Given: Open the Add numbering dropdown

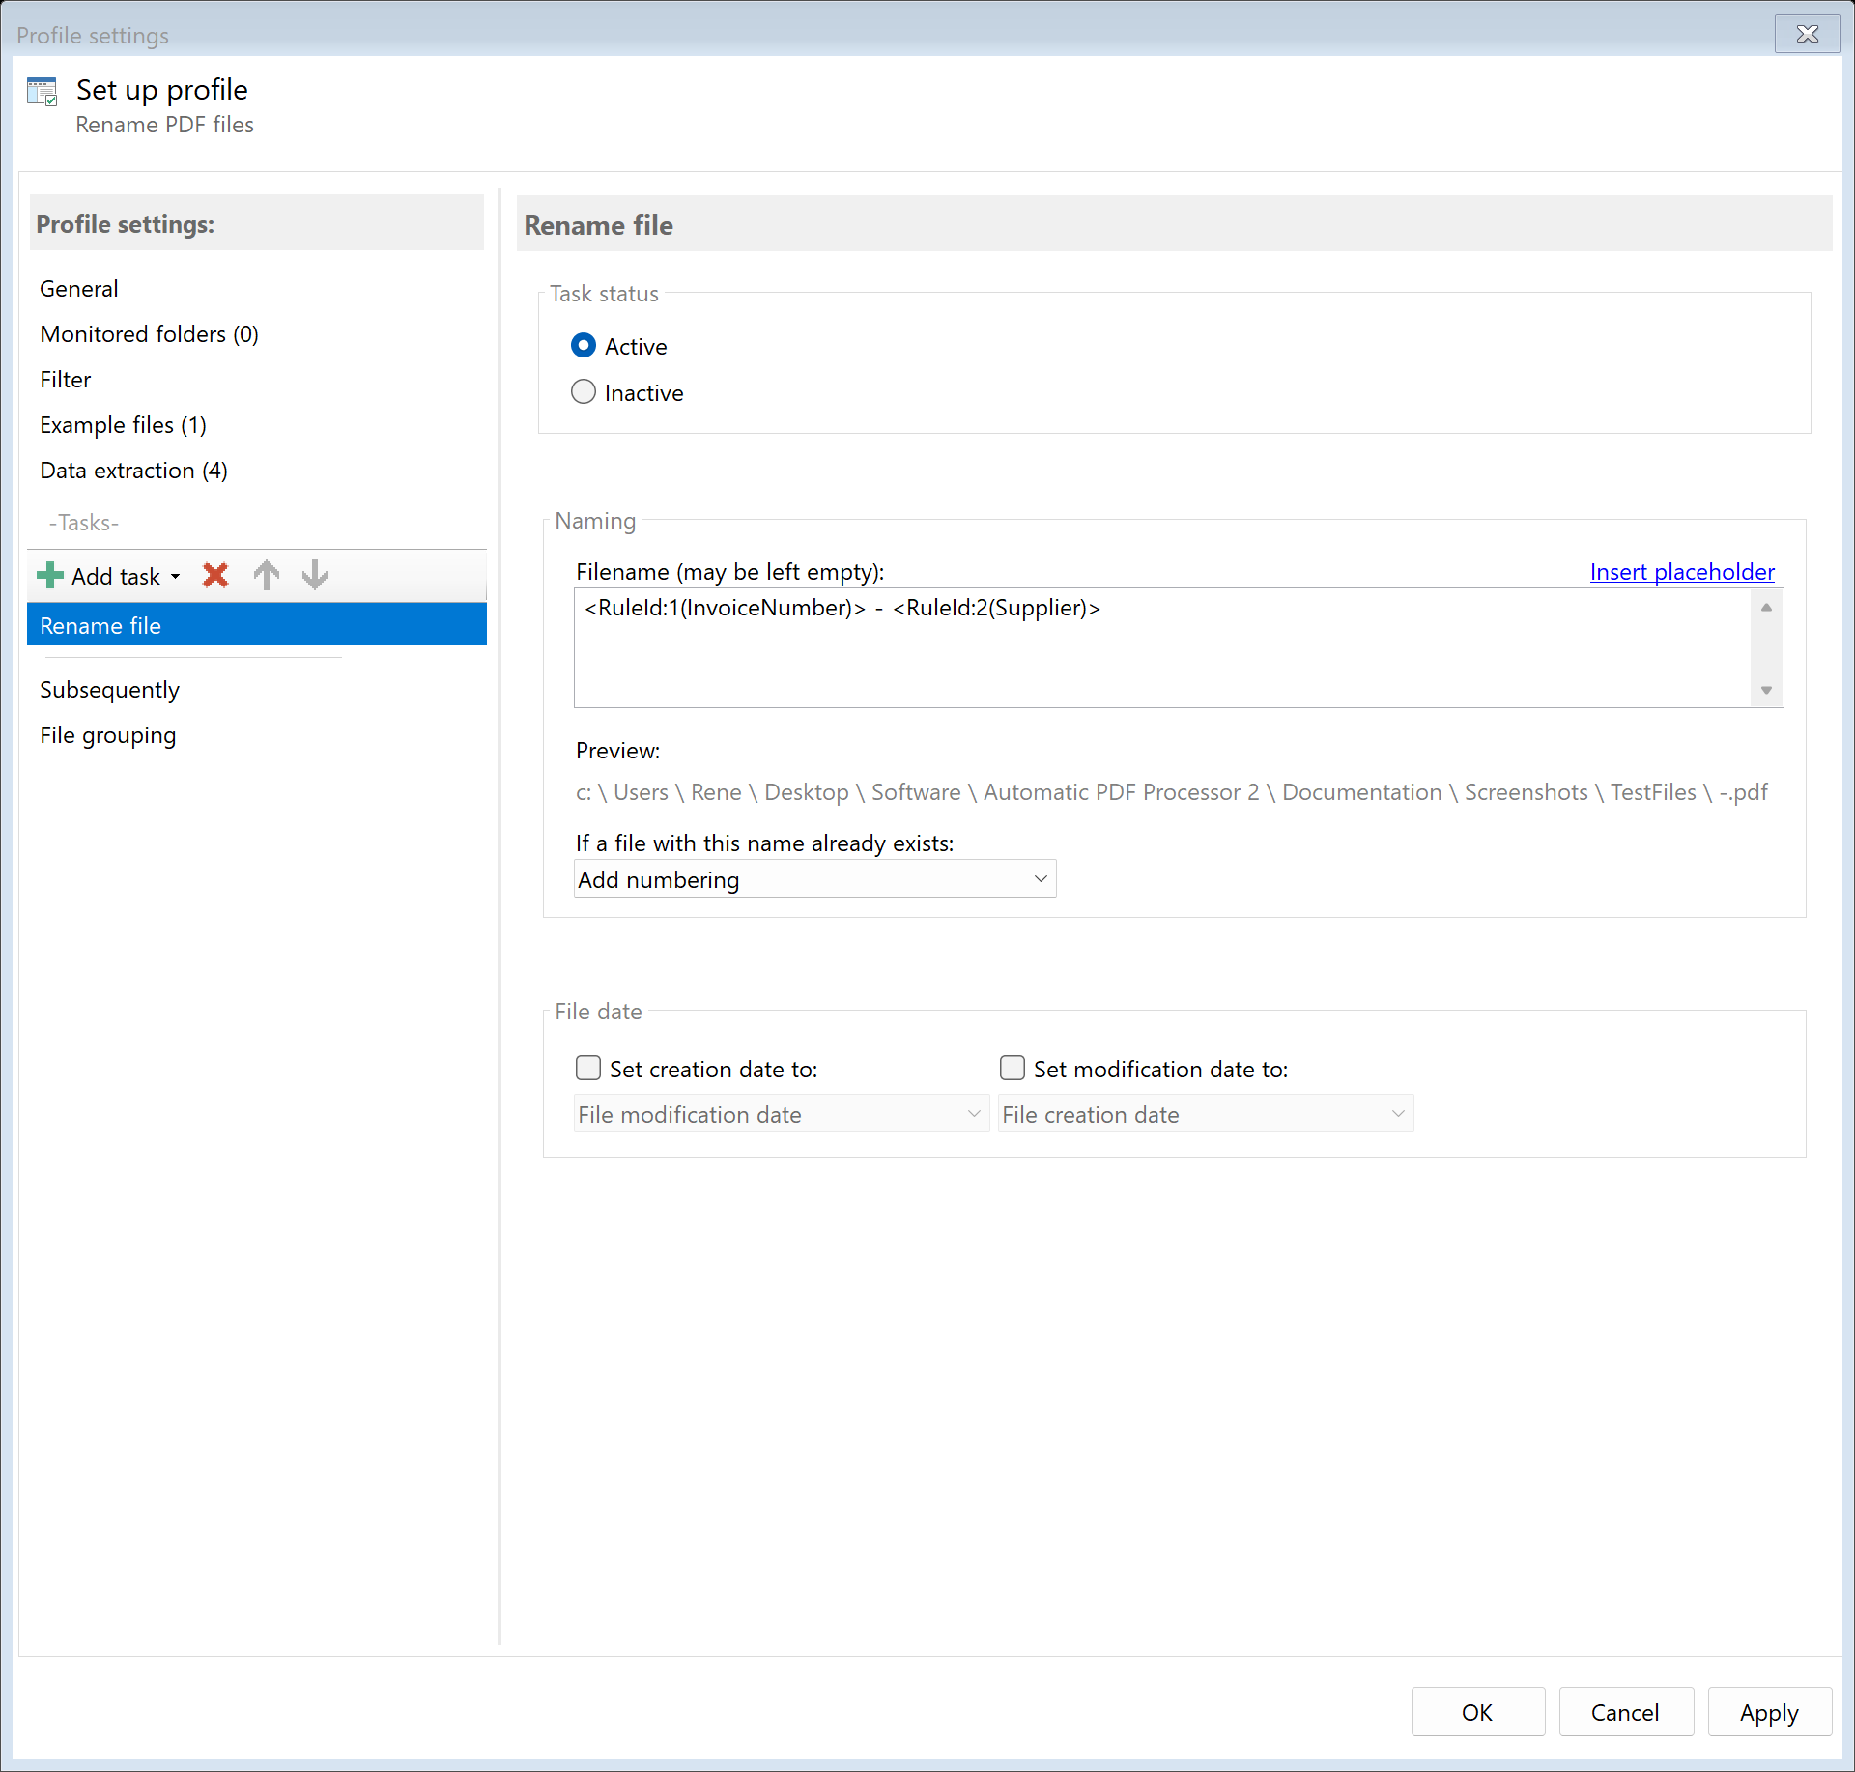Looking at the screenshot, I should pyautogui.click(x=1041, y=879).
